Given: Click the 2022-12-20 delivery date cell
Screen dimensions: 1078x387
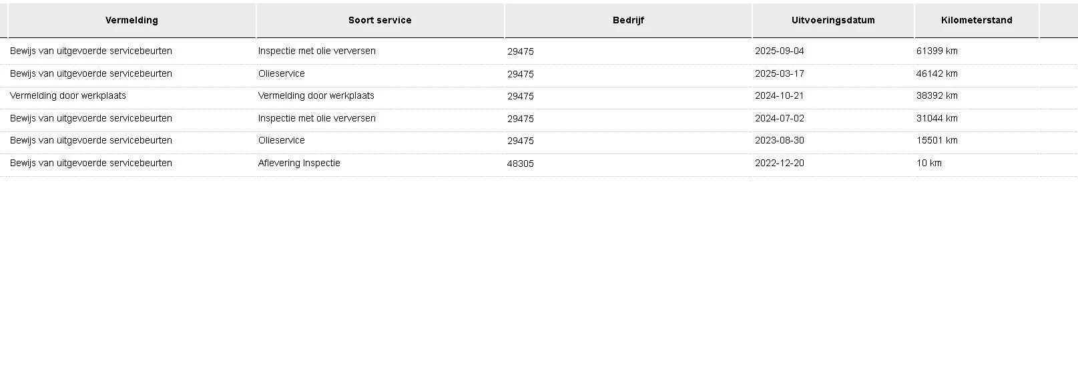Looking at the screenshot, I should pos(780,163).
